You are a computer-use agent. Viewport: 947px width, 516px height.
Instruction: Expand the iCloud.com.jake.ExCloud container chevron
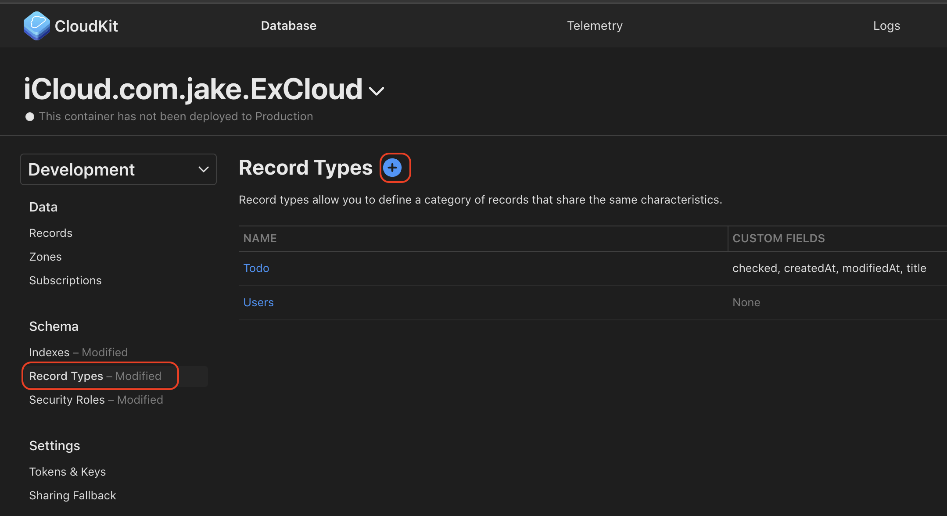[x=377, y=91]
